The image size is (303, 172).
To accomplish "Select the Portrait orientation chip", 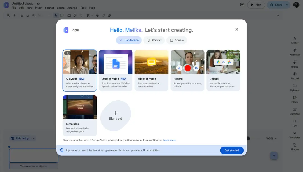I will tap(154, 40).
